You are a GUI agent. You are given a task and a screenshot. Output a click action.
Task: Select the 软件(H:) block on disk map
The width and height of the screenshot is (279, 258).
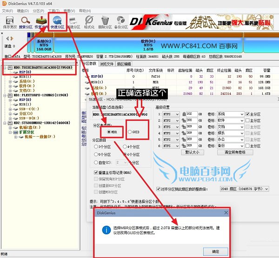[148, 45]
